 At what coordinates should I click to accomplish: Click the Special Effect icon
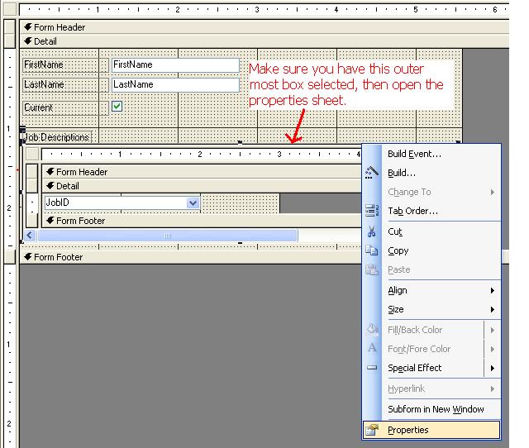(372, 367)
